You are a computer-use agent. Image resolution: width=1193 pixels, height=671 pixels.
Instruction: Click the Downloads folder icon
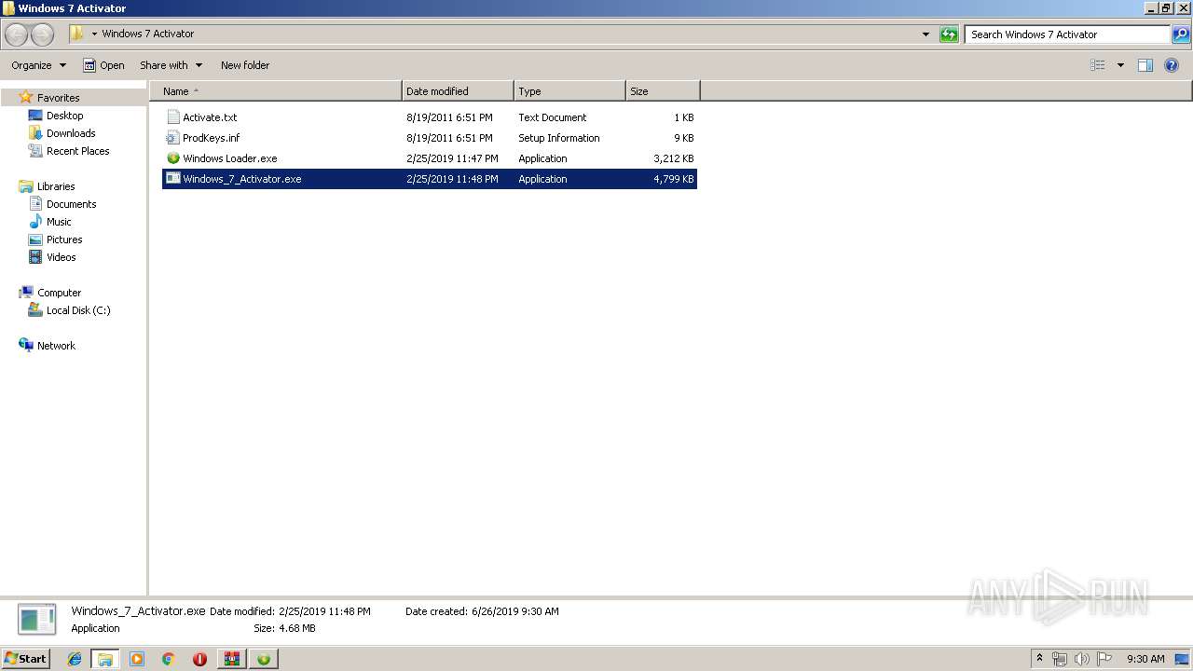(35, 133)
